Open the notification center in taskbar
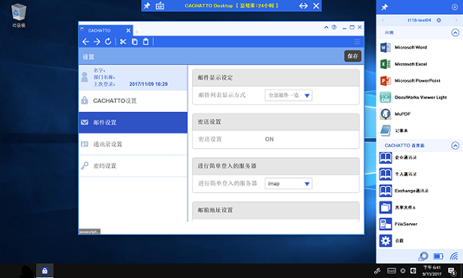 [x=452, y=270]
